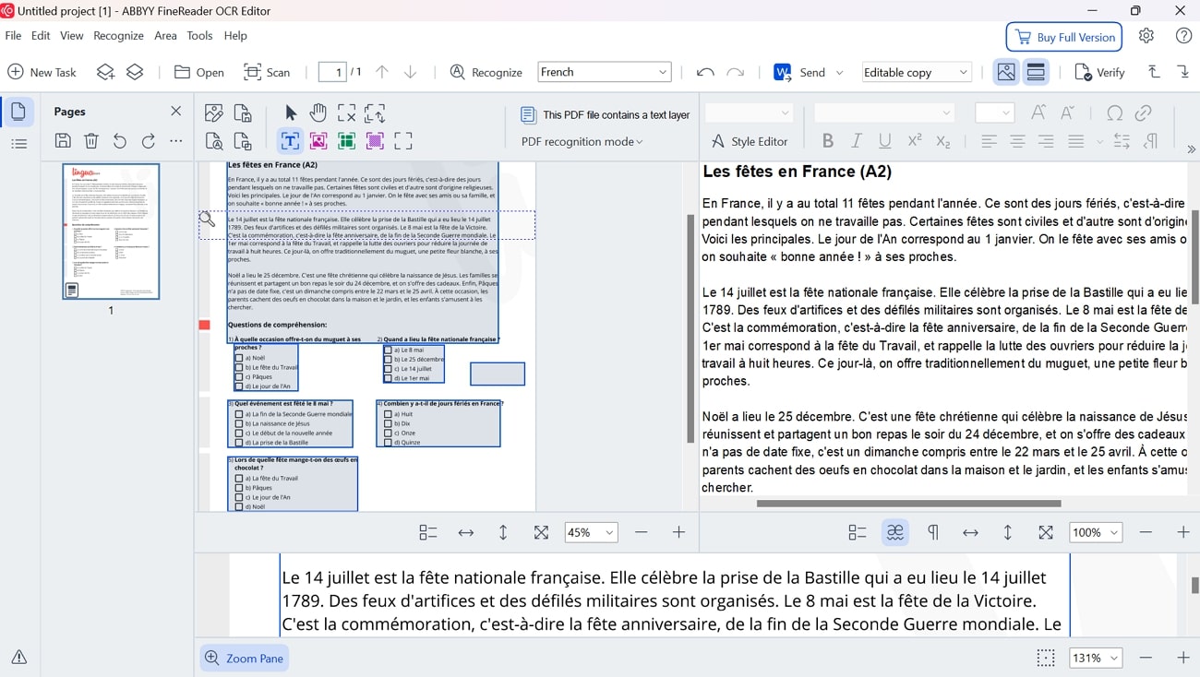This screenshot has width=1200, height=677.
Task: Select the arrow pointer tool
Action: tap(292, 113)
